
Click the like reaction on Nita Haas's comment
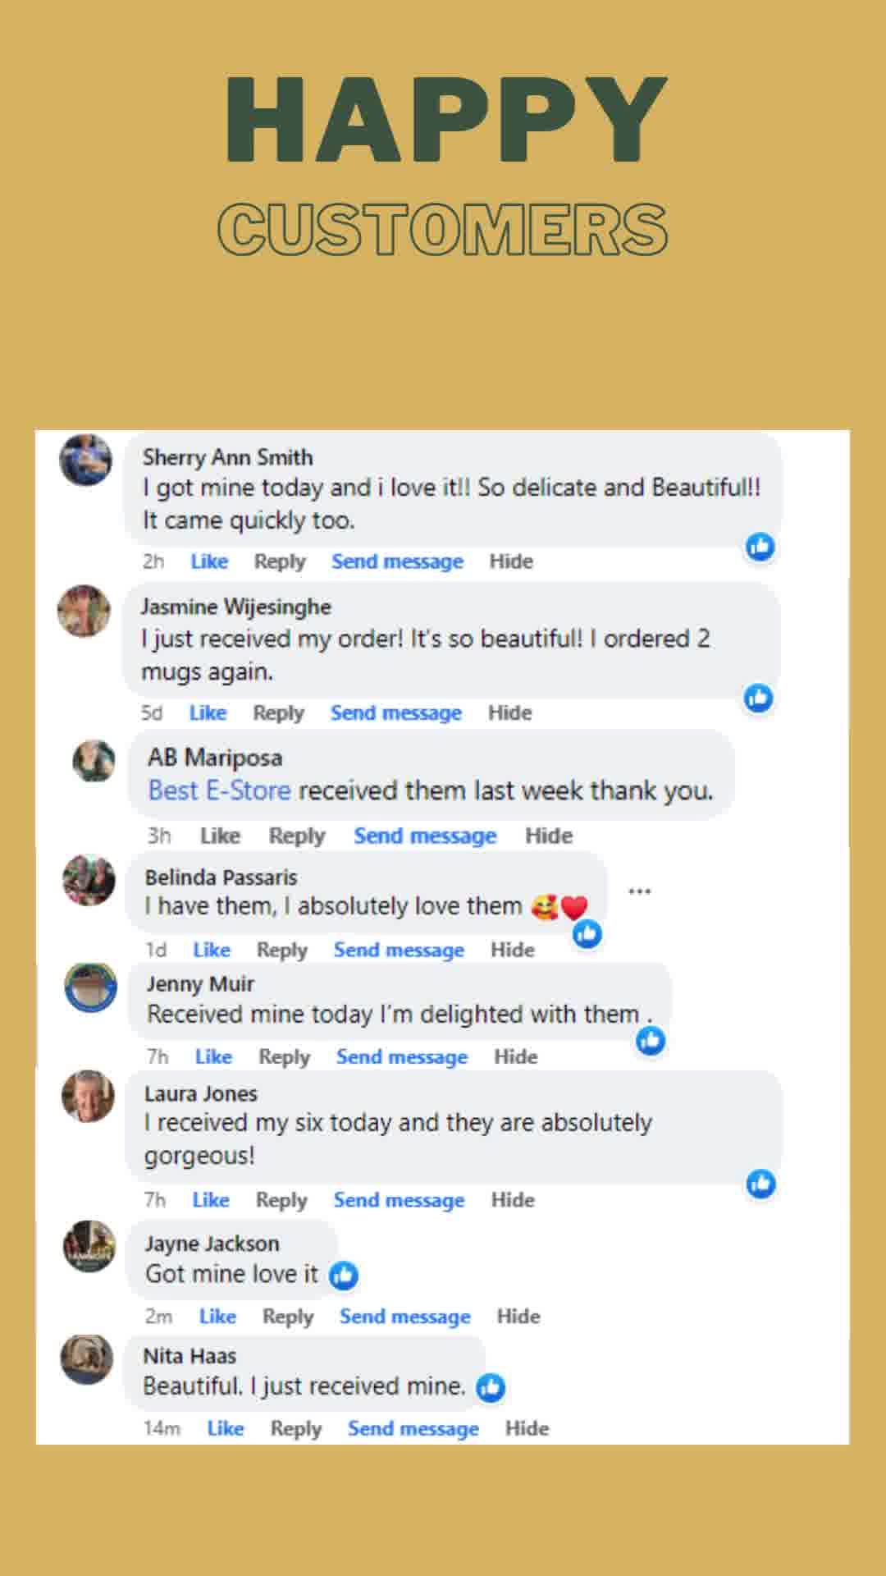pos(491,1387)
